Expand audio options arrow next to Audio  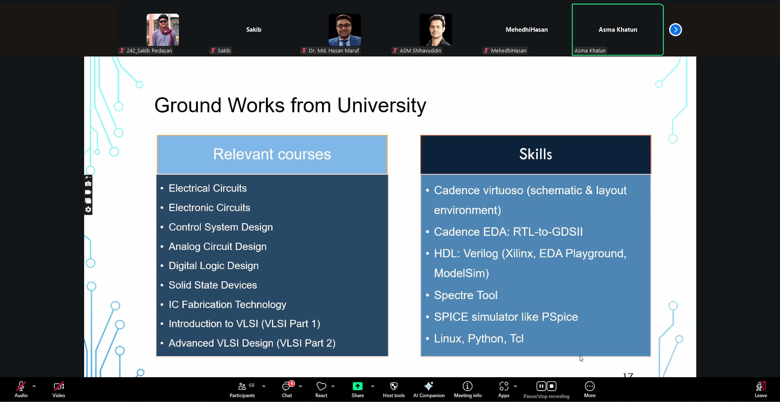(x=34, y=386)
